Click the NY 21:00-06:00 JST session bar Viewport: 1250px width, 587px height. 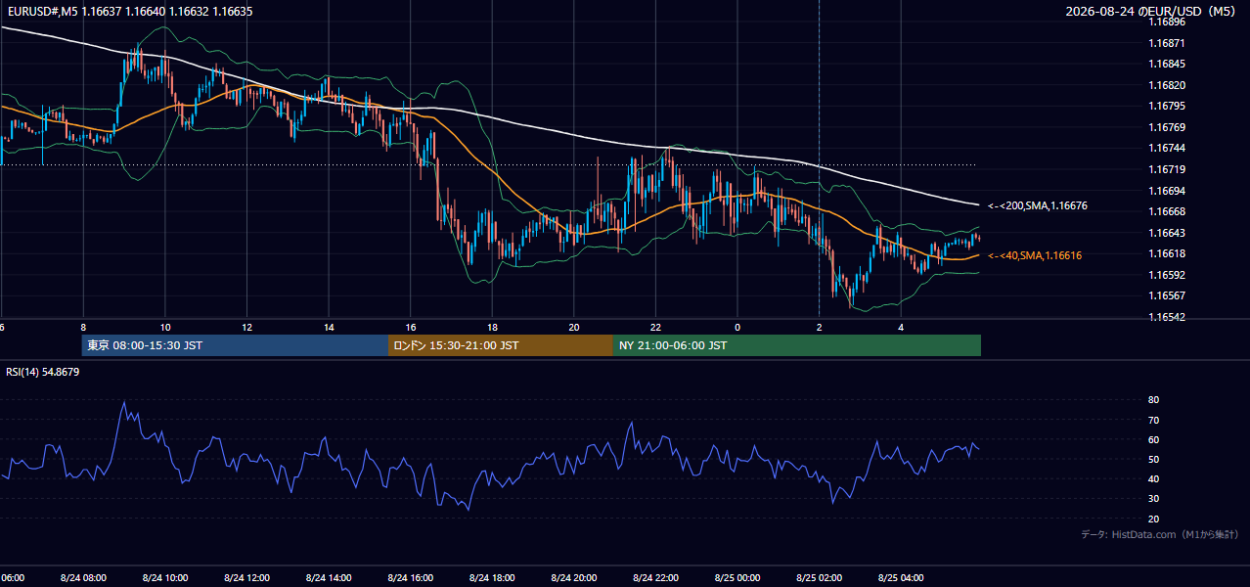pyautogui.click(x=797, y=345)
